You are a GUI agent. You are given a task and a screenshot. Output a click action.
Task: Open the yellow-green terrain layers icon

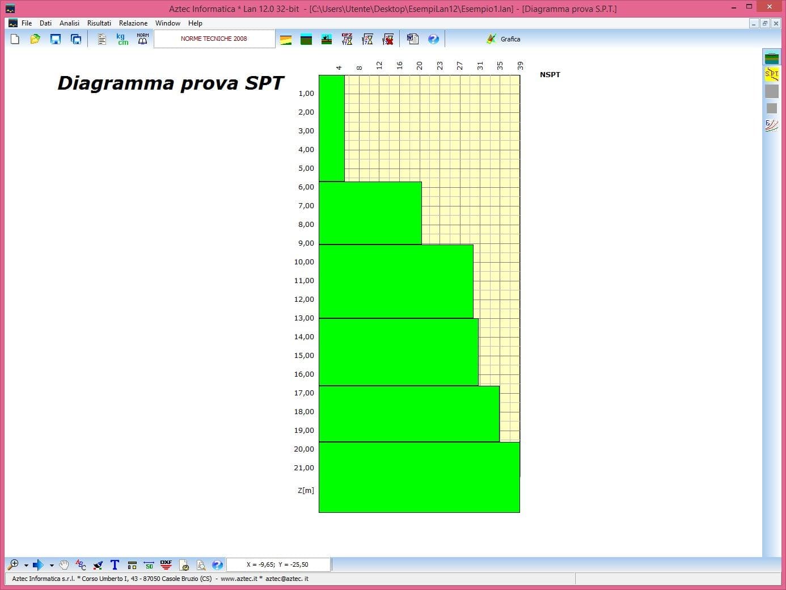click(x=286, y=39)
